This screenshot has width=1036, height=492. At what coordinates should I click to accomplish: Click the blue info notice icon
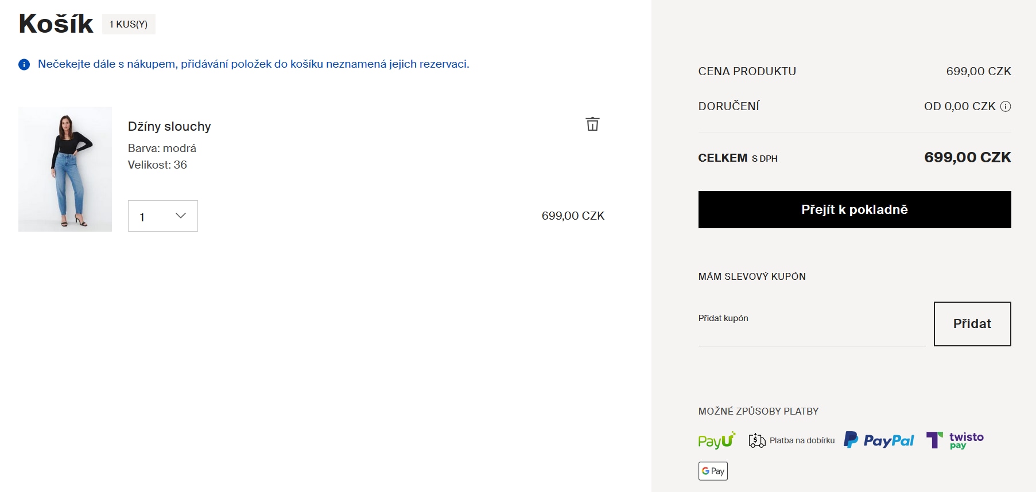(24, 64)
